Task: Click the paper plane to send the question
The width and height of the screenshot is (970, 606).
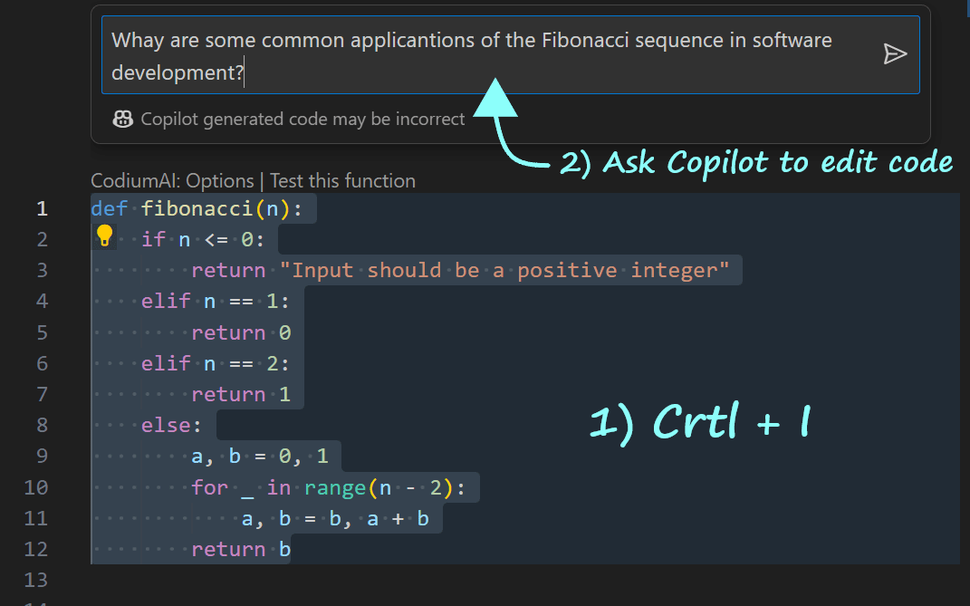Action: [x=895, y=54]
